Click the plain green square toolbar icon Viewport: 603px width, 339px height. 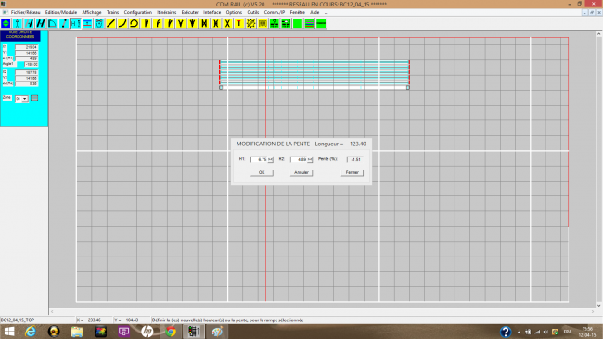pos(298,23)
